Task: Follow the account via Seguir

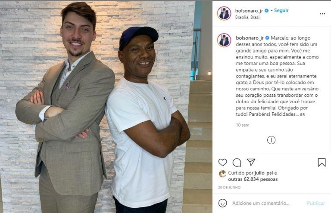Action: (281, 10)
